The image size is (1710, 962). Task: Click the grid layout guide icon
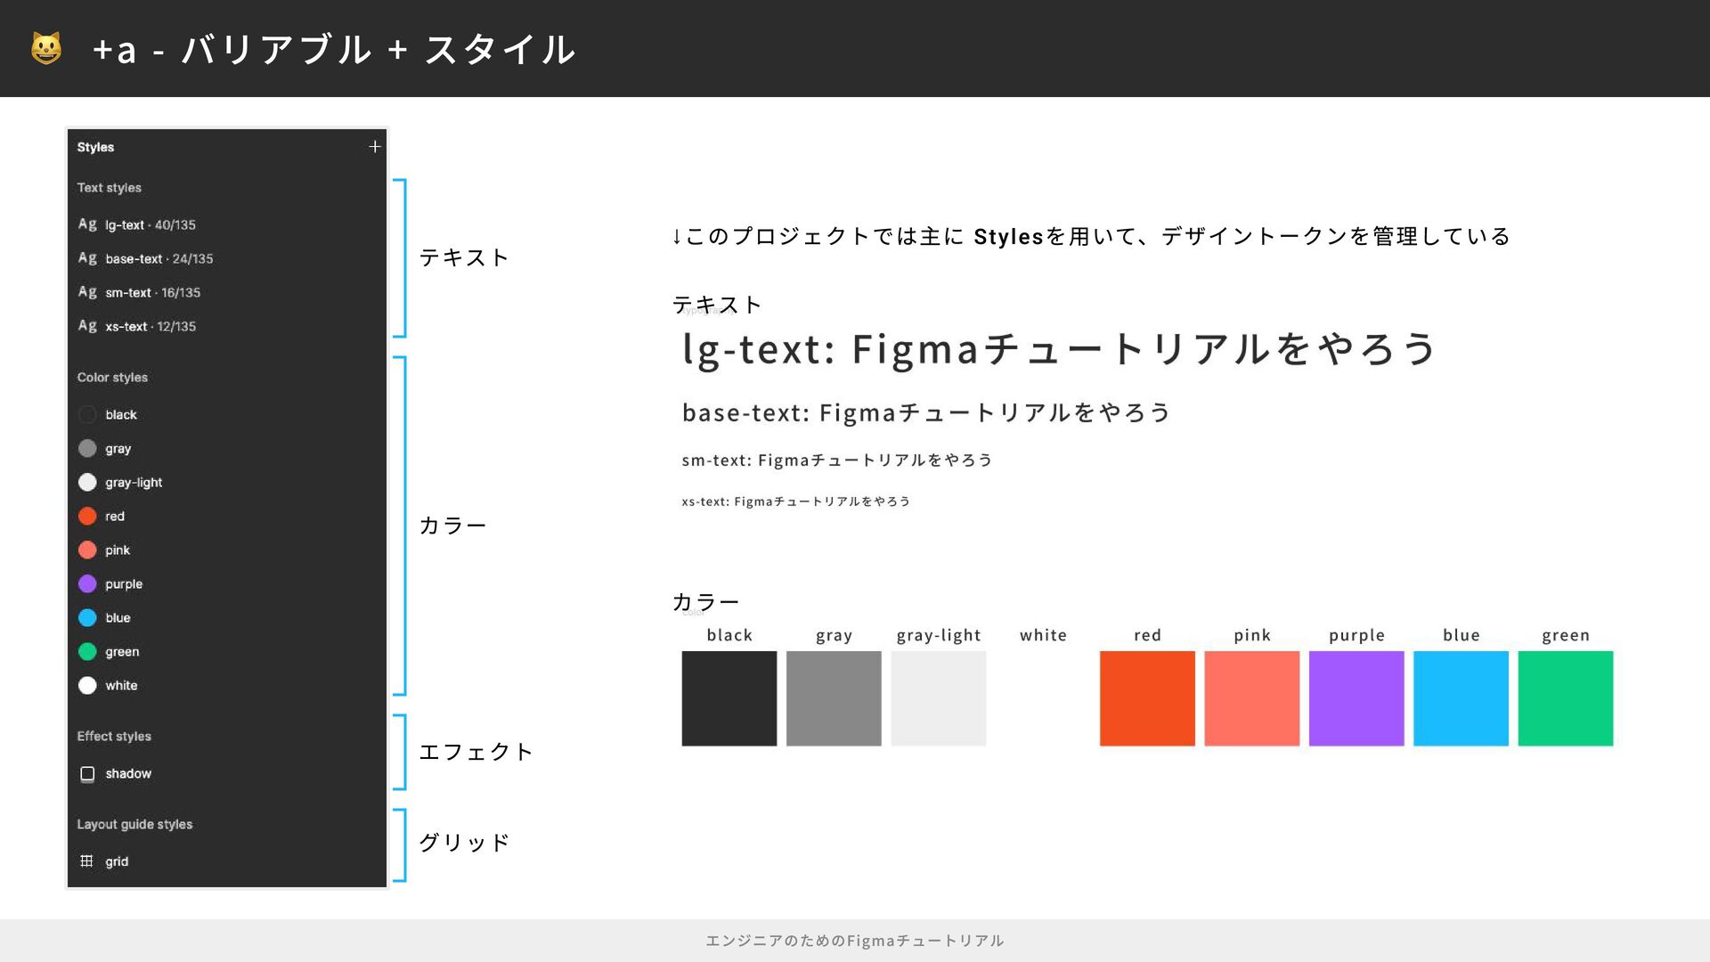point(86,861)
